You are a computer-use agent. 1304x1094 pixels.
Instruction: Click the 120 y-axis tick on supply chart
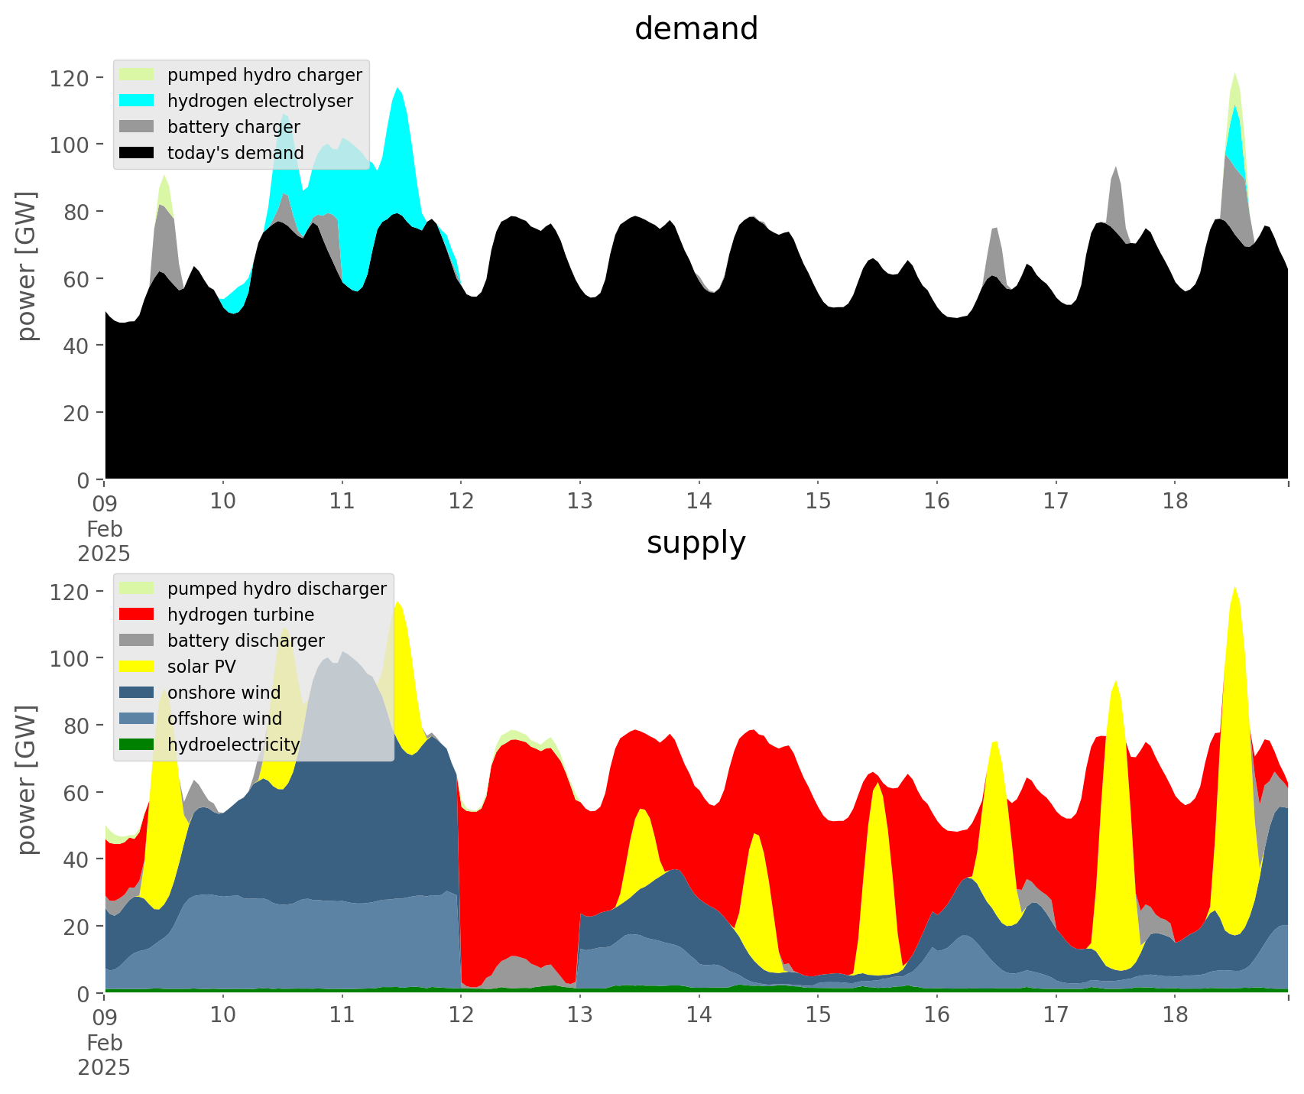[70, 592]
